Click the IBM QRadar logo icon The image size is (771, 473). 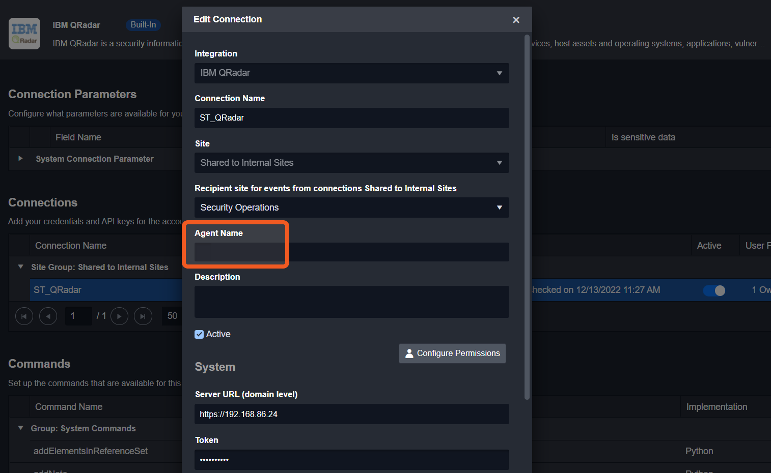[24, 34]
